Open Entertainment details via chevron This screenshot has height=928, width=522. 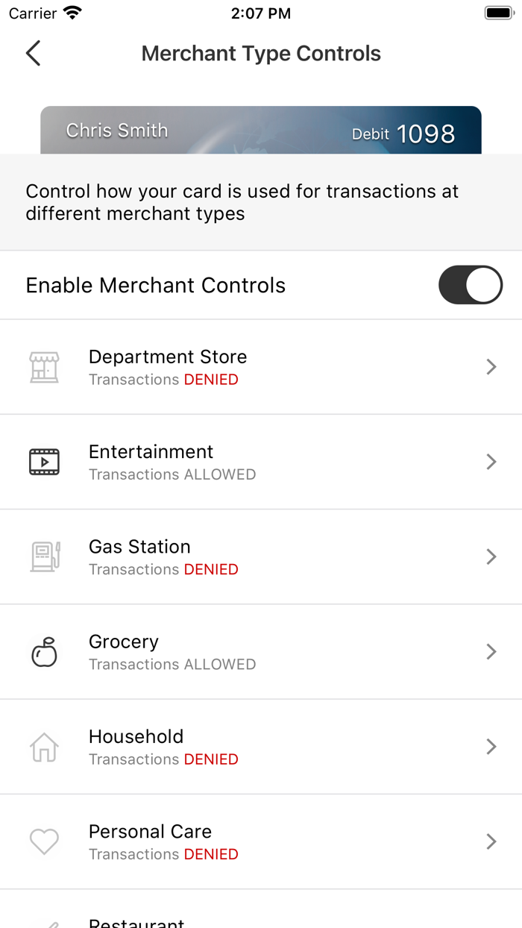coord(491,461)
